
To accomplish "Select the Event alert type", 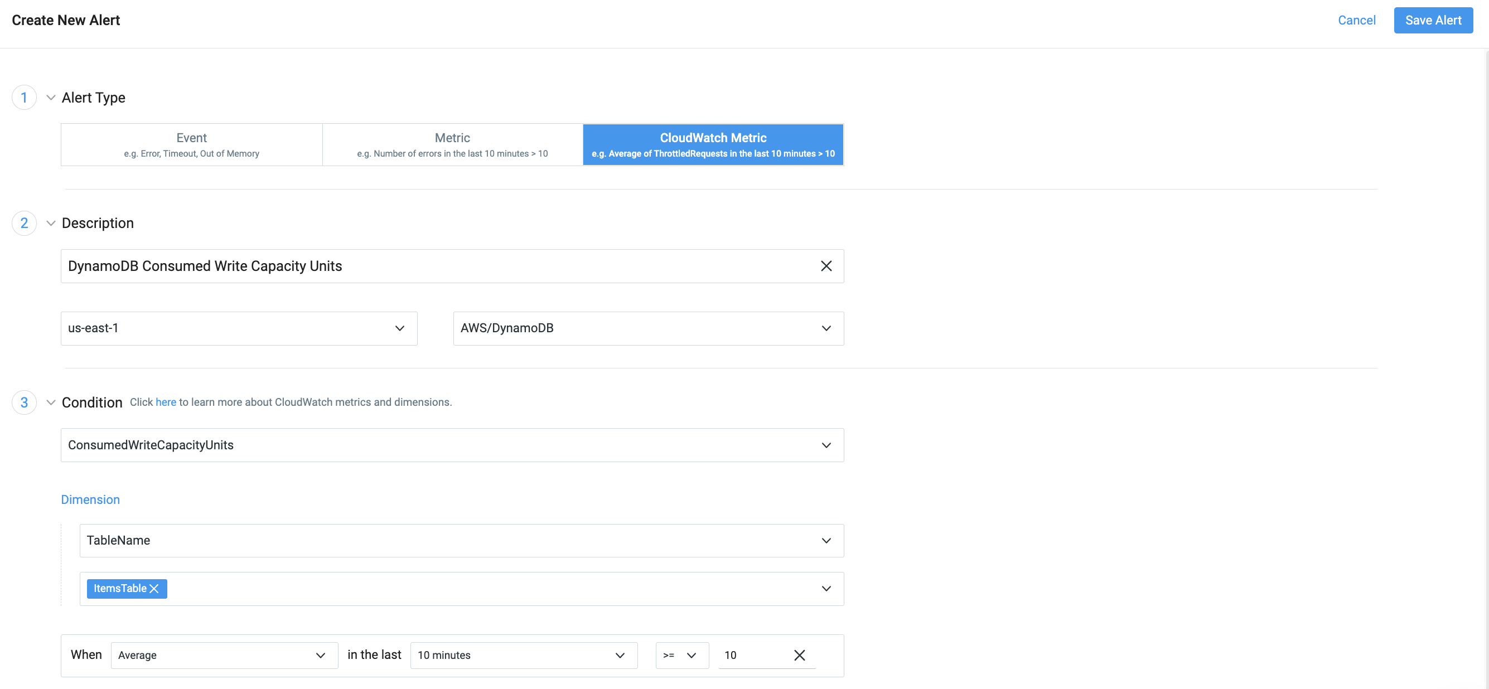I will [191, 144].
